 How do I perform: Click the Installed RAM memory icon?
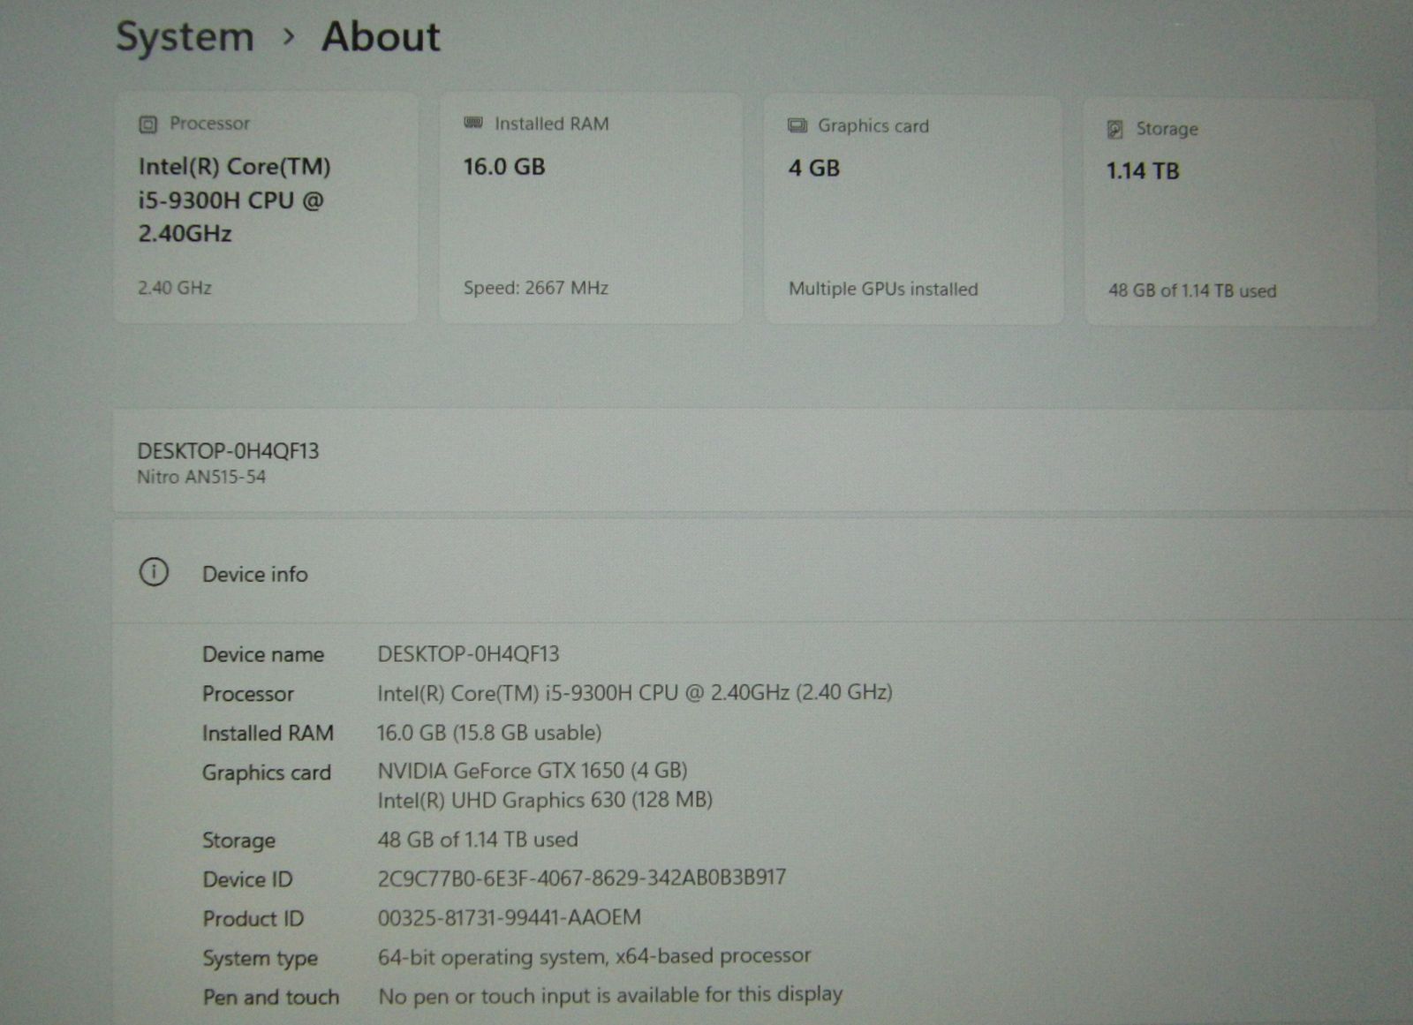pos(473,124)
